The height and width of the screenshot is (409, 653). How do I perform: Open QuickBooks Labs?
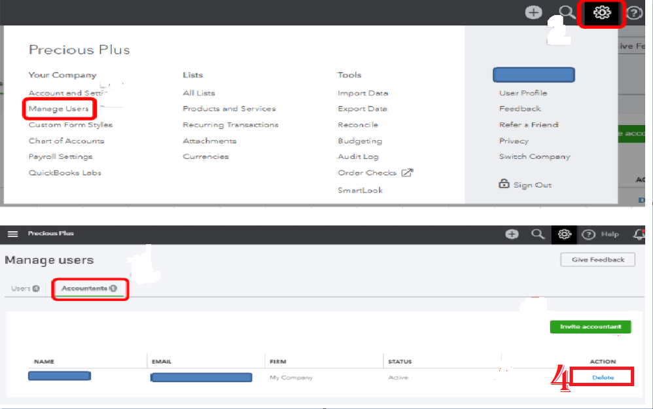(65, 172)
